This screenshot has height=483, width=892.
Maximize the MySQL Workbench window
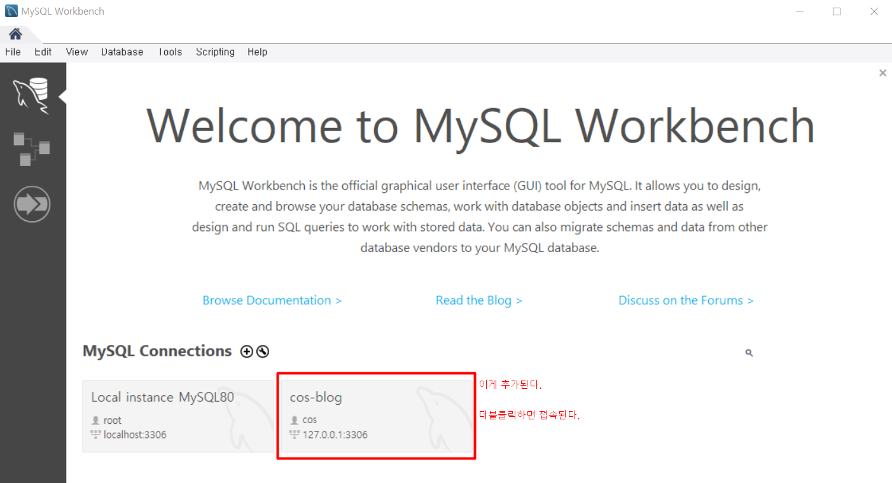point(837,11)
